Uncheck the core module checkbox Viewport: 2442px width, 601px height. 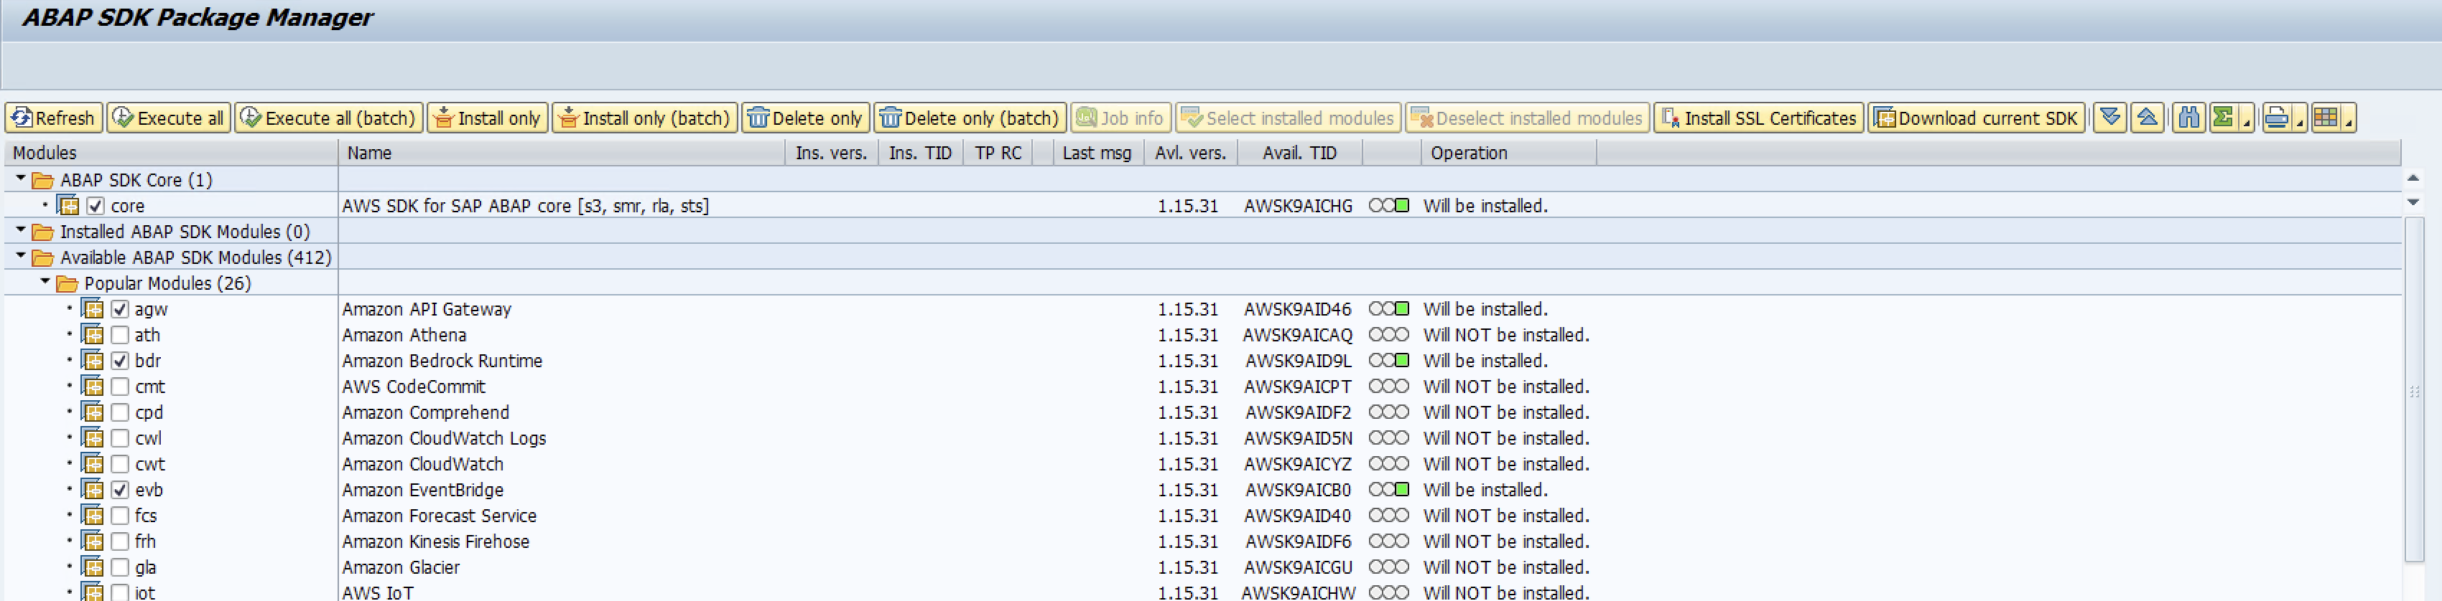tap(96, 205)
